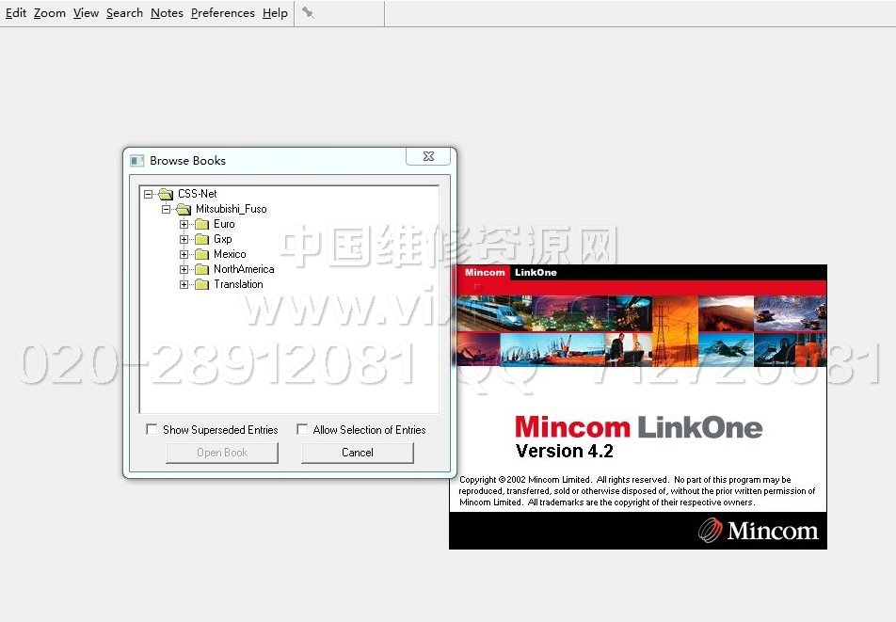The image size is (896, 622).
Task: Click the Mincom swirl logo on the splash screen
Action: tap(711, 531)
